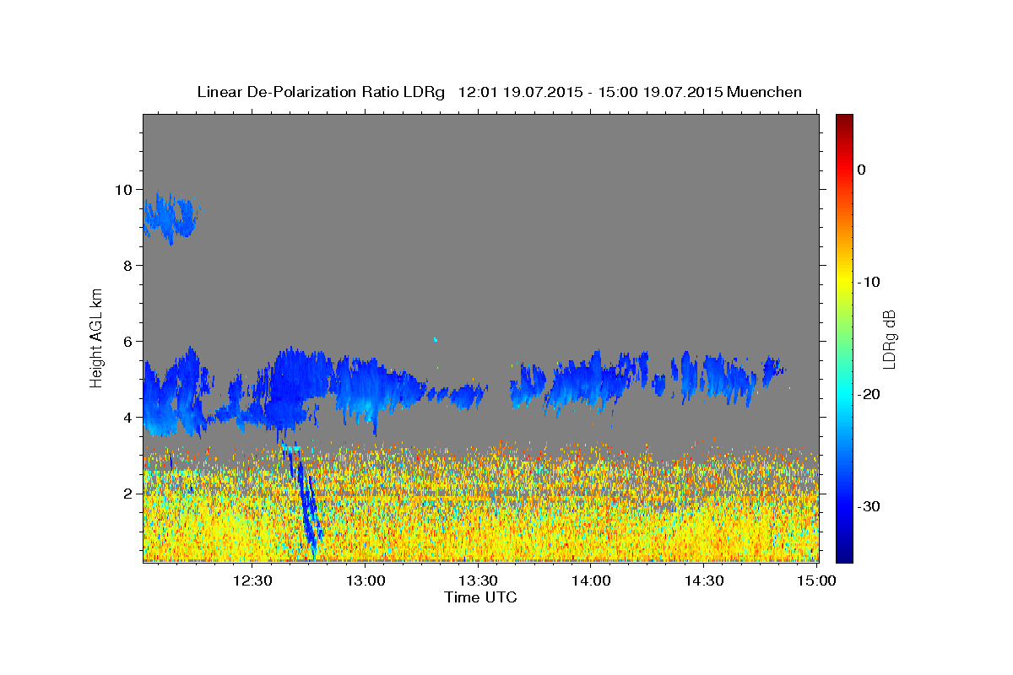Click the 14:00 time tick label
The image size is (1013, 675).
tap(592, 581)
